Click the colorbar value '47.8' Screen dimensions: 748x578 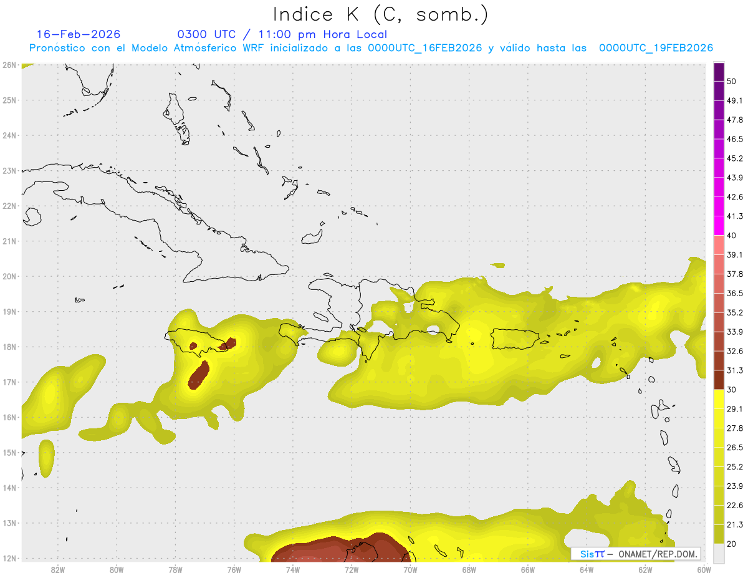point(734,120)
